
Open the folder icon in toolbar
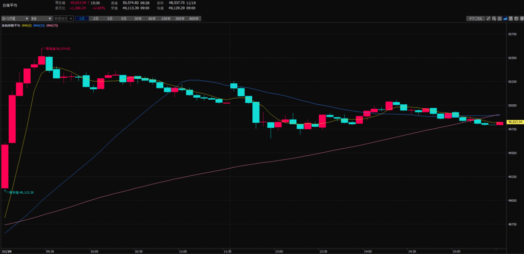515,18
